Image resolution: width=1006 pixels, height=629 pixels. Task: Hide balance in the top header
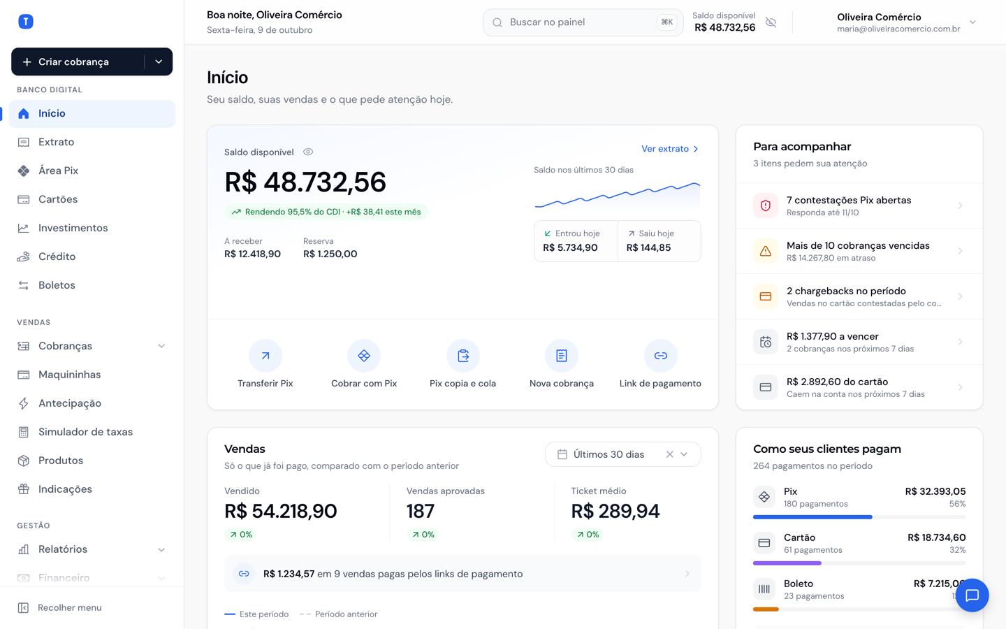(x=771, y=22)
